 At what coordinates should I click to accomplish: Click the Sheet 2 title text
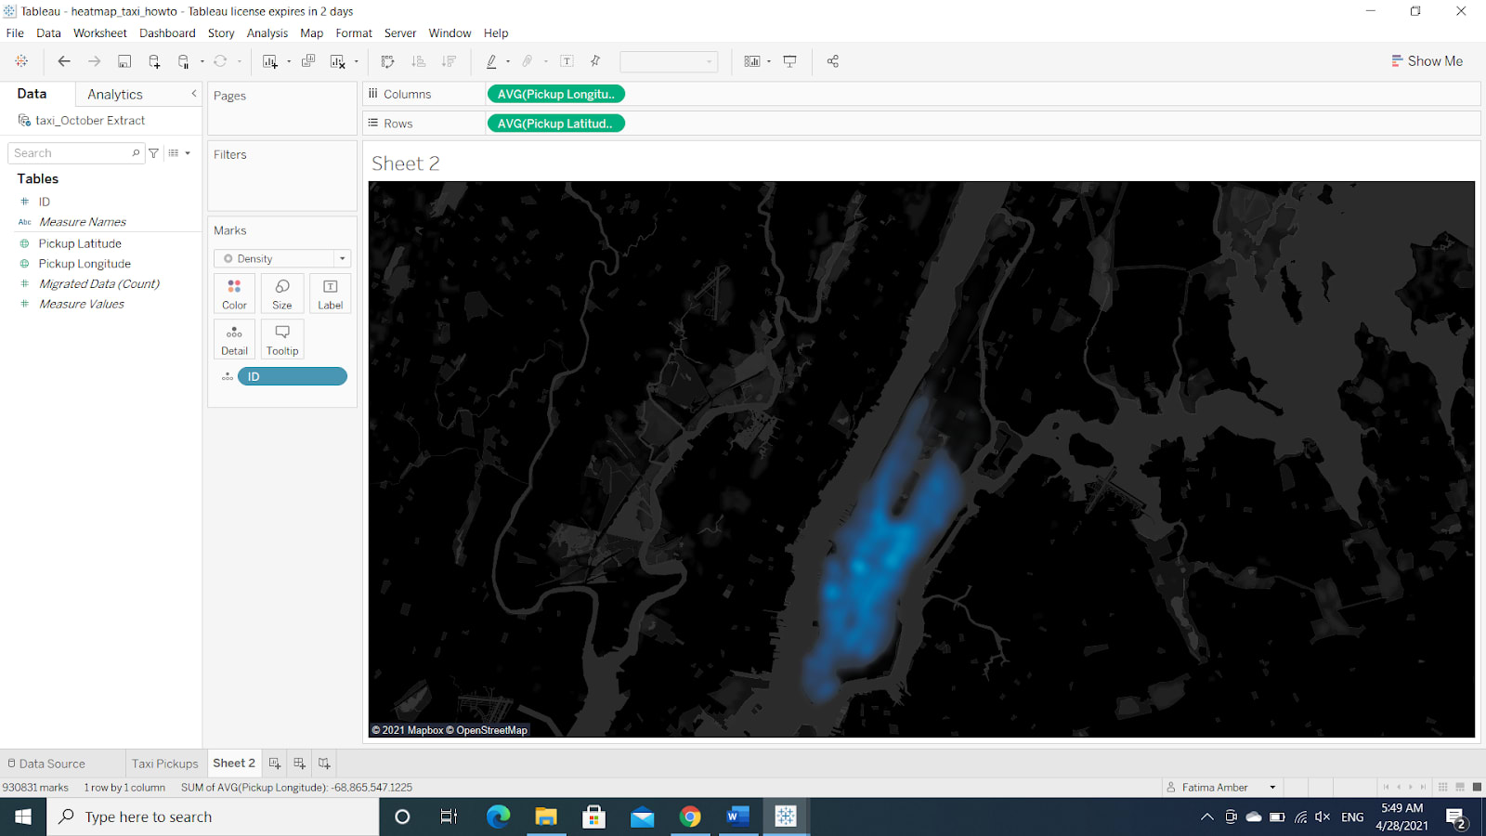point(406,163)
